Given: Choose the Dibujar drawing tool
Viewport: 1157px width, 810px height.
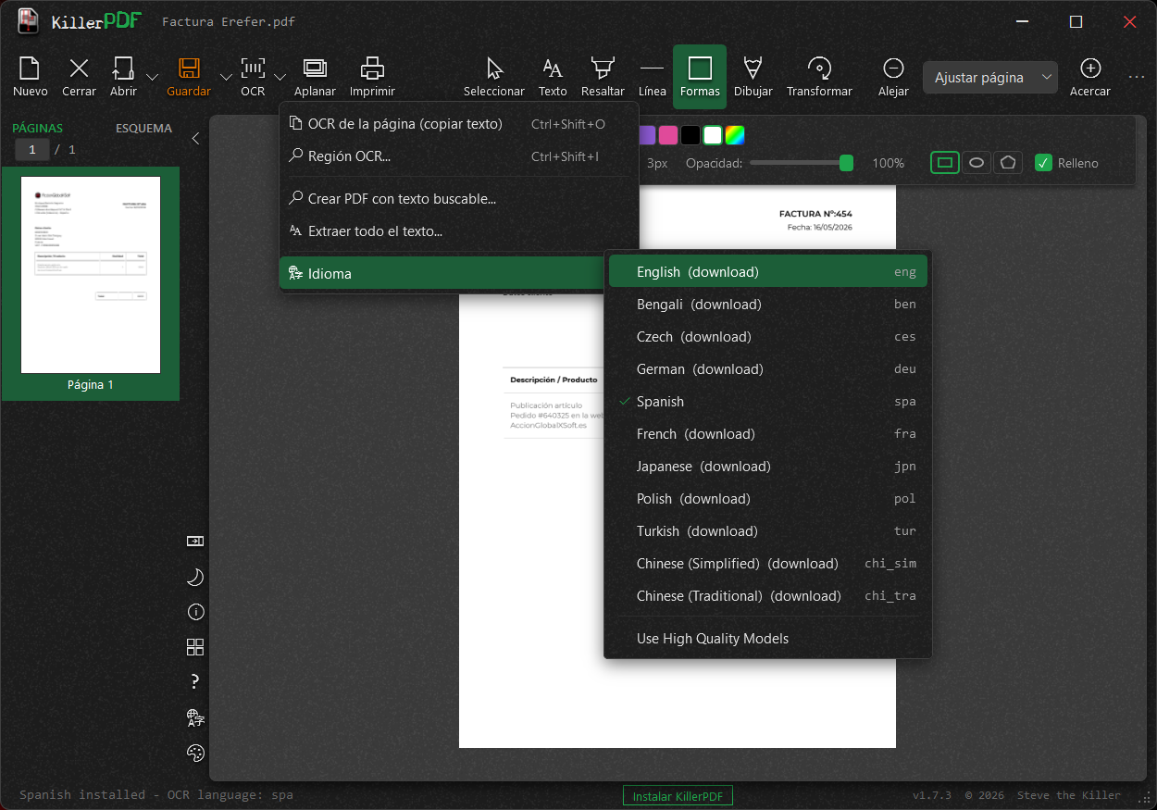Looking at the screenshot, I should [753, 77].
